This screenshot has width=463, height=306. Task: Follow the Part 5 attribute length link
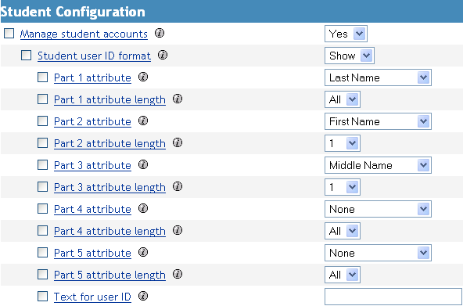click(x=109, y=275)
